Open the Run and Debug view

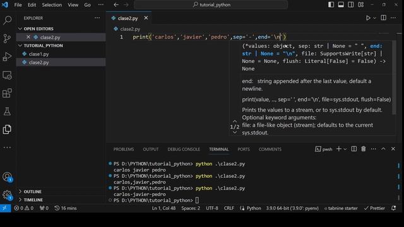point(7,57)
